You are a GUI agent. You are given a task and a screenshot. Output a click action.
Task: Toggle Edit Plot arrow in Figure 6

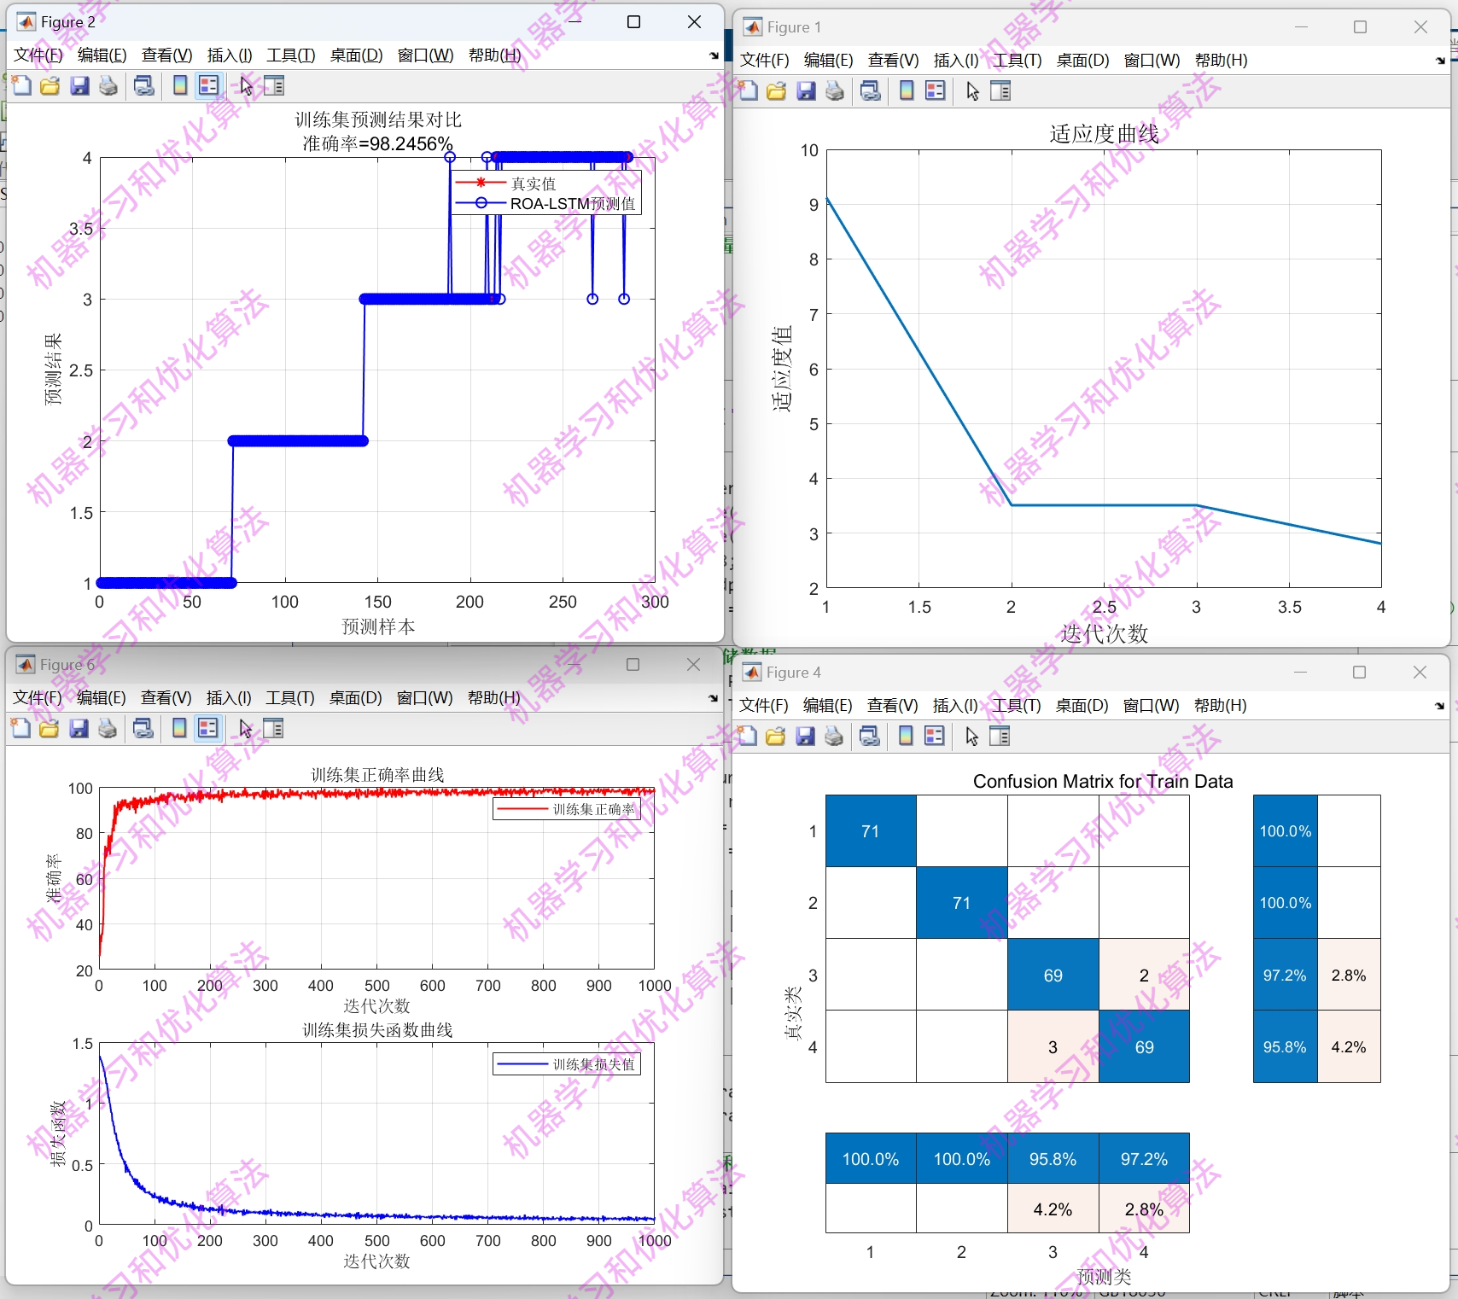(245, 728)
